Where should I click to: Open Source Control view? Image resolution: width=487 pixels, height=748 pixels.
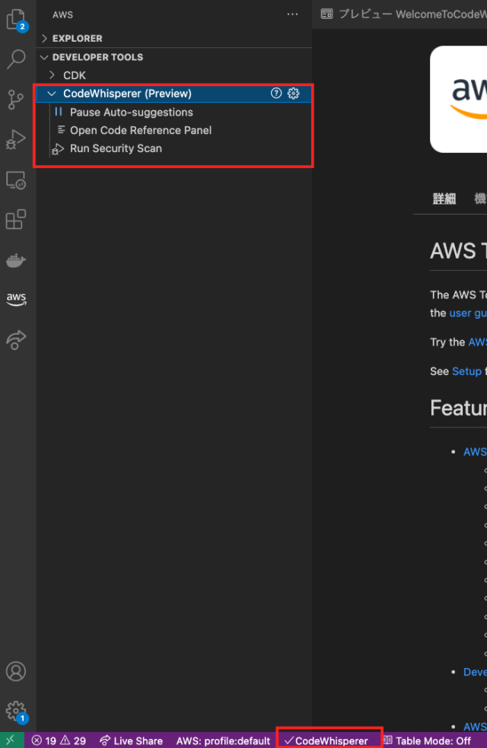click(16, 100)
